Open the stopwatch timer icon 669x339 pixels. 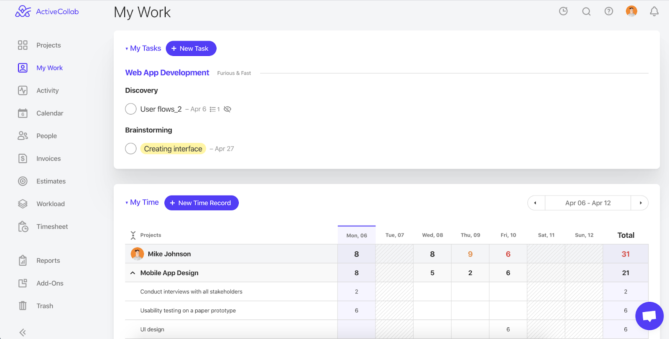563,11
